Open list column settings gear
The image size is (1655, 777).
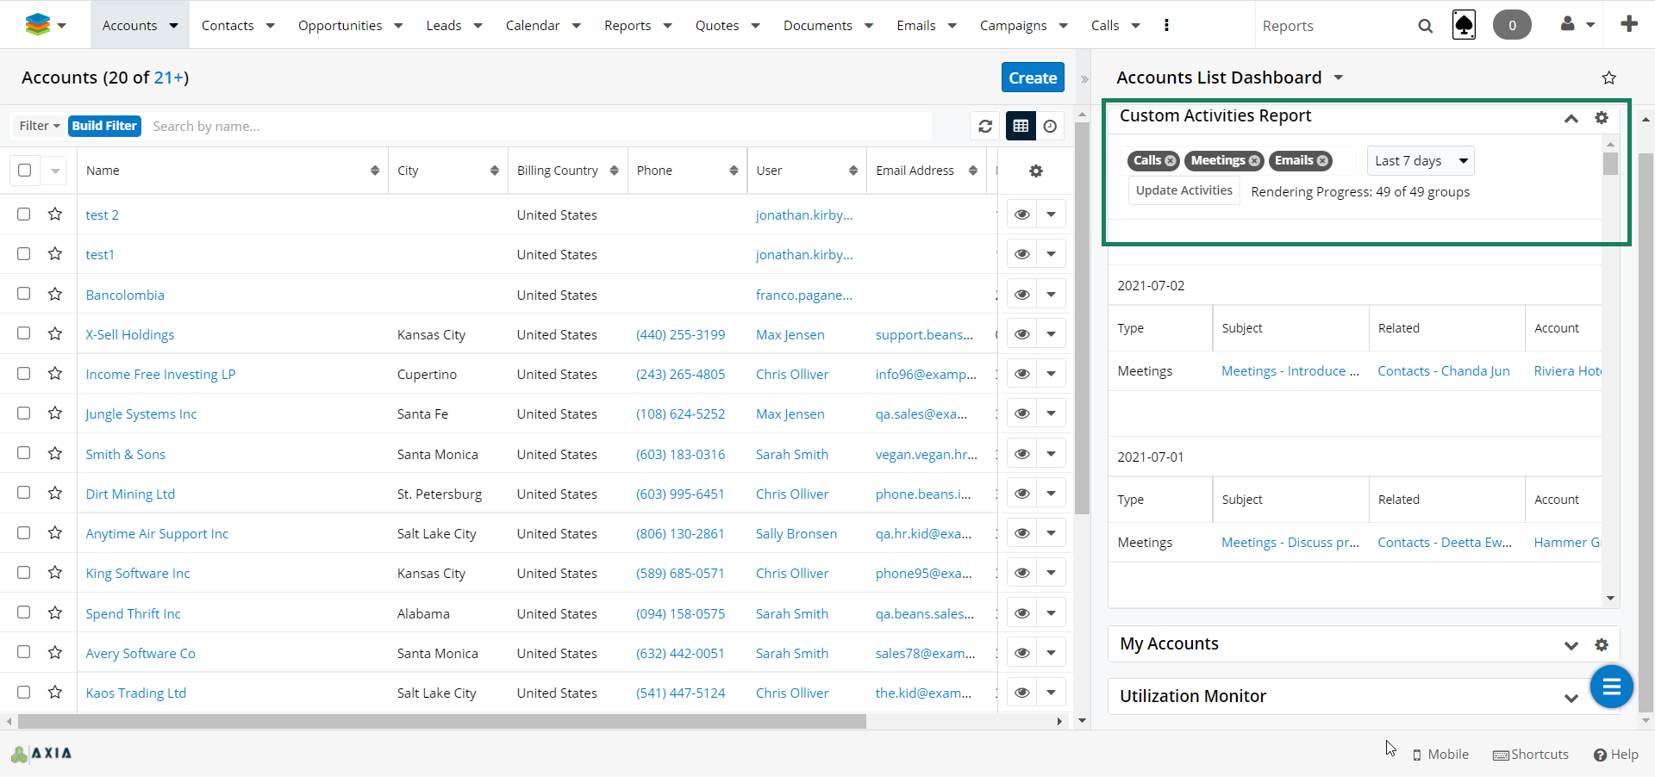click(x=1036, y=171)
